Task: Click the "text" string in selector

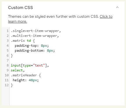Action: (x=39, y=65)
